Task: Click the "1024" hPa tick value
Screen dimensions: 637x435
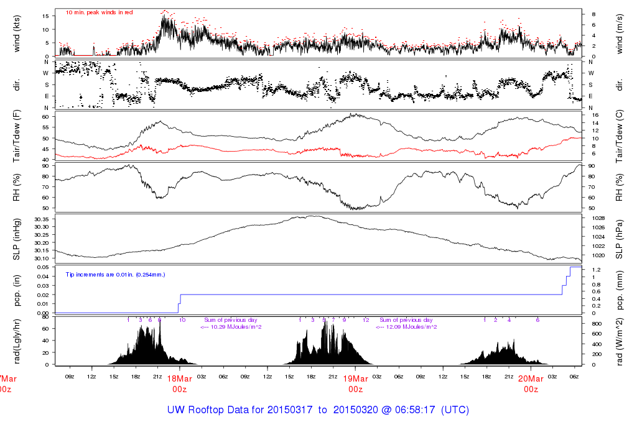Action: (x=598, y=237)
